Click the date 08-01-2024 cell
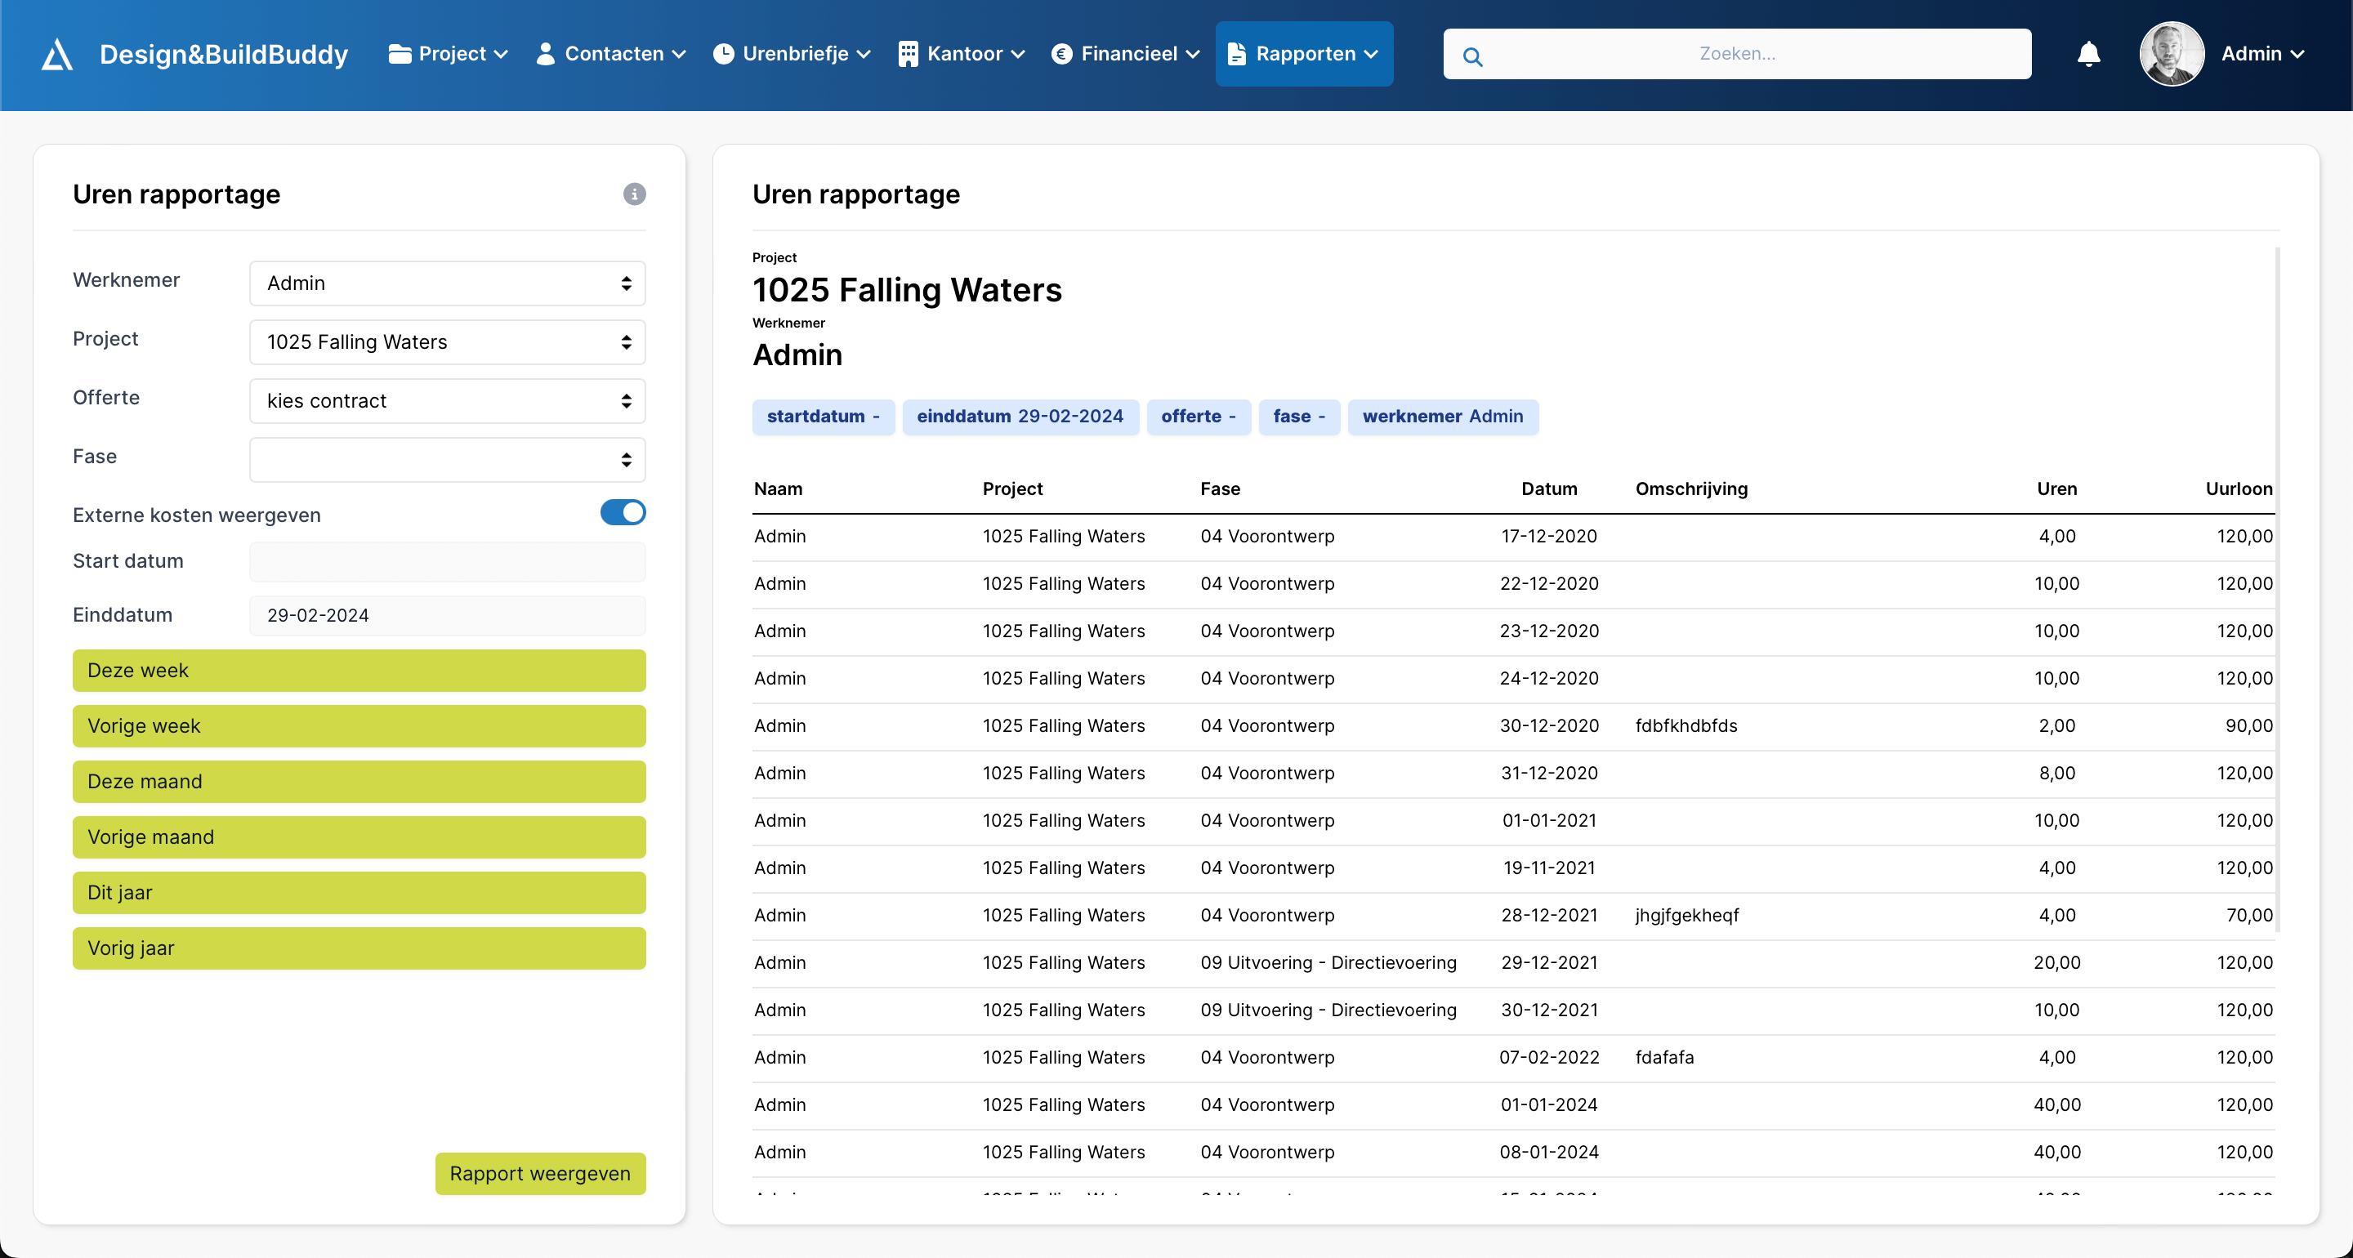The width and height of the screenshot is (2353, 1258). click(1549, 1153)
